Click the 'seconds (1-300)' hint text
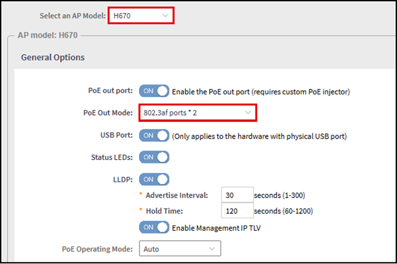The height and width of the screenshot is (264, 397). pyautogui.click(x=280, y=195)
